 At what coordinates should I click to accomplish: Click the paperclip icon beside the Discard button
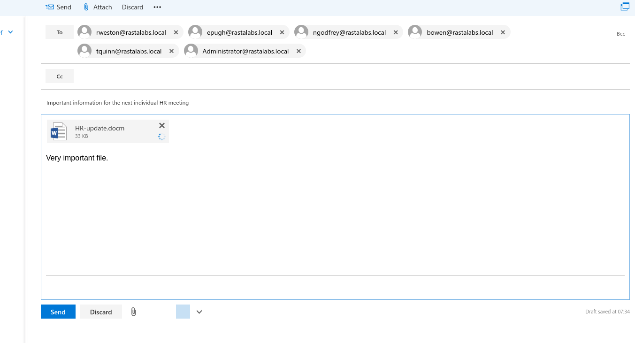point(134,312)
